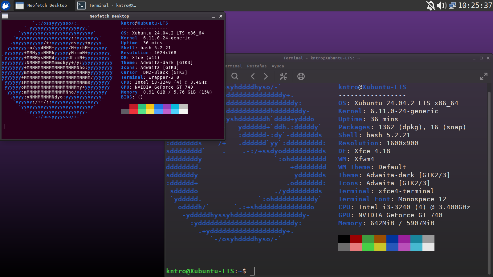Click the 'DE: Xfce 4.18' line in Terminal

pyautogui.click(x=364, y=151)
